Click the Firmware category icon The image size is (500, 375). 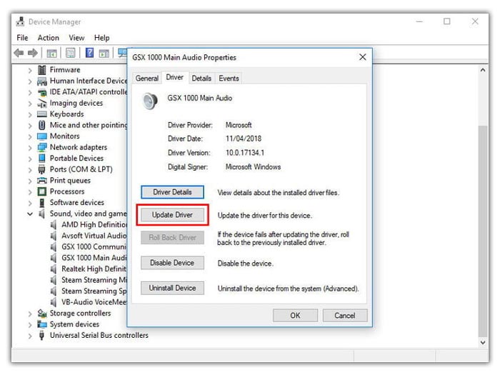(x=41, y=69)
